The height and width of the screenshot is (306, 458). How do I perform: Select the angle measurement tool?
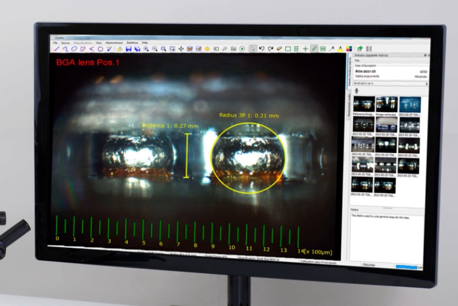(x=92, y=49)
